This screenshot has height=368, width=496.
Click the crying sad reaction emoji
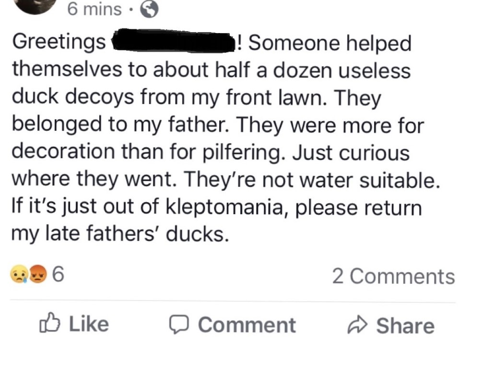pos(20,275)
